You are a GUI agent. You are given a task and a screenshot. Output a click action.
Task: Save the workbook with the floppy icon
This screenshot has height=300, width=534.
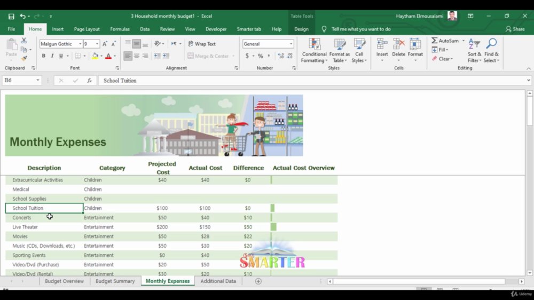click(11, 17)
